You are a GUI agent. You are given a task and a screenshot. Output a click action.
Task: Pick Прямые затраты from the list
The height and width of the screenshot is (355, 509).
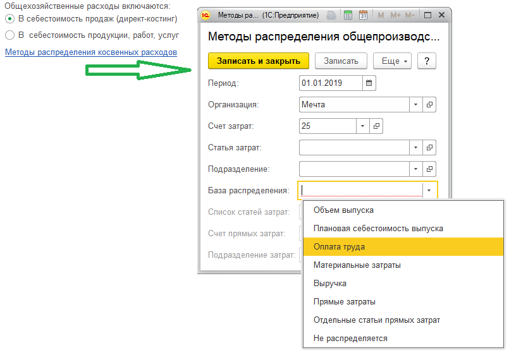coord(403,302)
